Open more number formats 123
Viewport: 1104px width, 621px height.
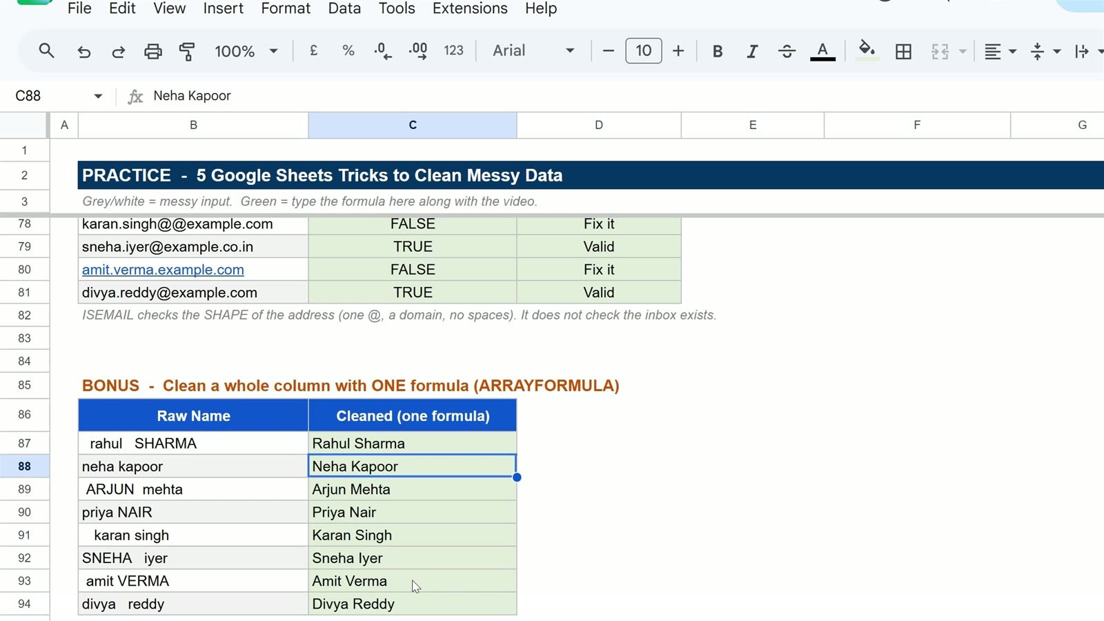453,50
